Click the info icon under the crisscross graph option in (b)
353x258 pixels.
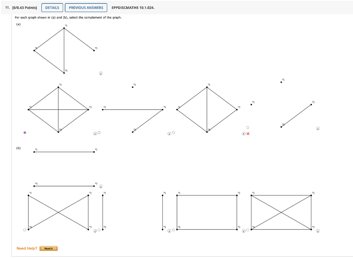pos(95,230)
